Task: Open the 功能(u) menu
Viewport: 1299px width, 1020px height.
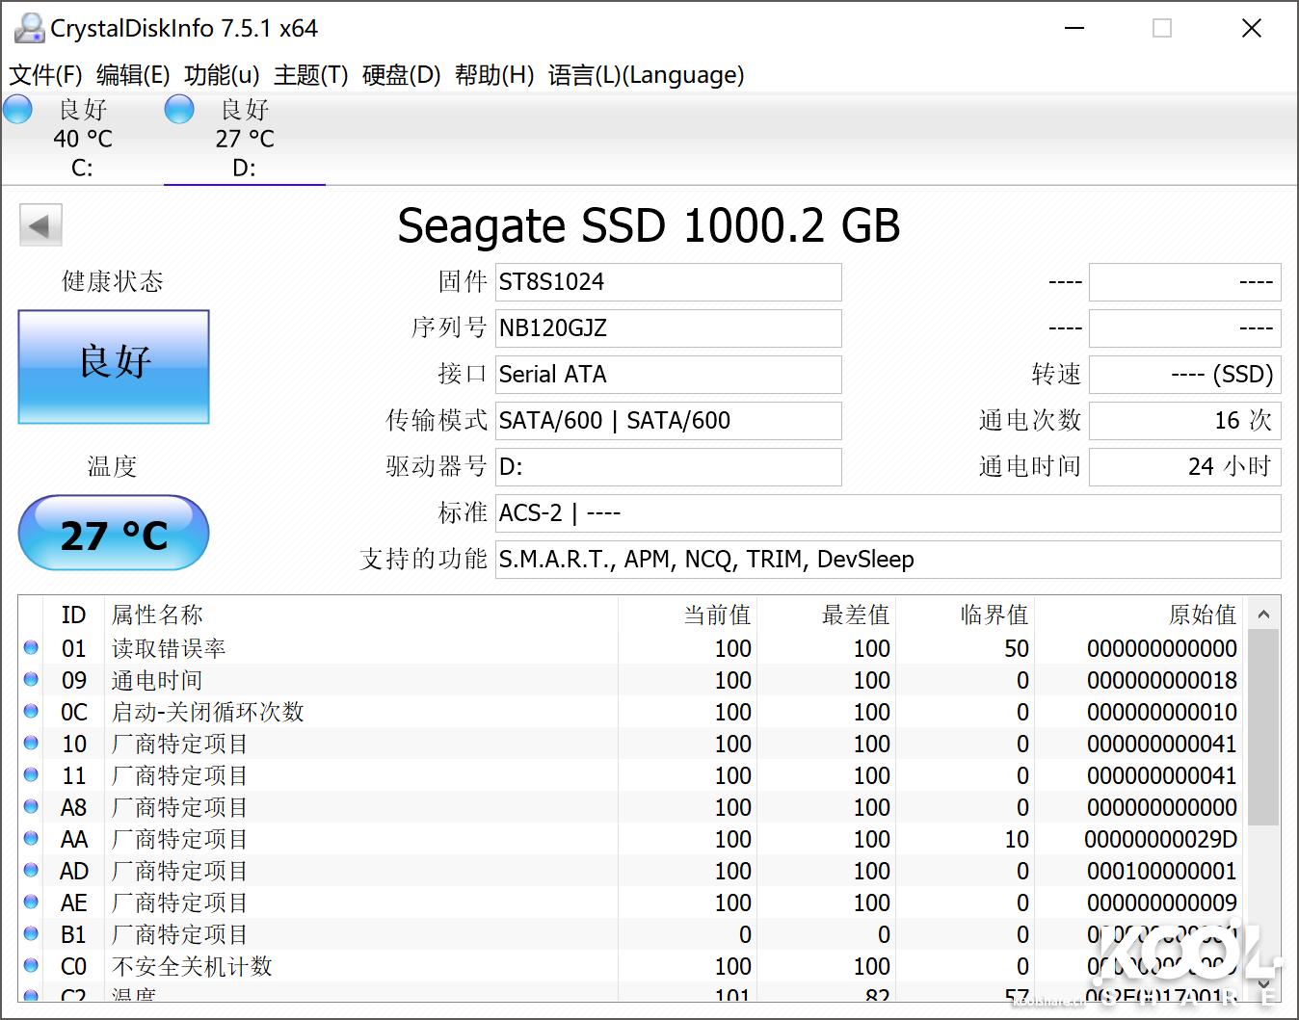Action: coord(220,75)
